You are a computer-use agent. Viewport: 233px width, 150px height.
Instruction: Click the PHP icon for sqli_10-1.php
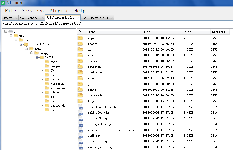[x=80, y=113]
